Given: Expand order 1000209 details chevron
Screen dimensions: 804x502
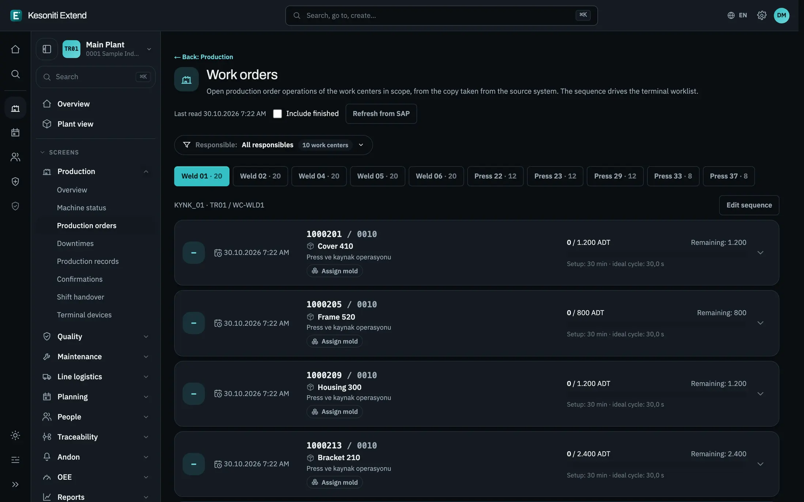Looking at the screenshot, I should pyautogui.click(x=761, y=394).
